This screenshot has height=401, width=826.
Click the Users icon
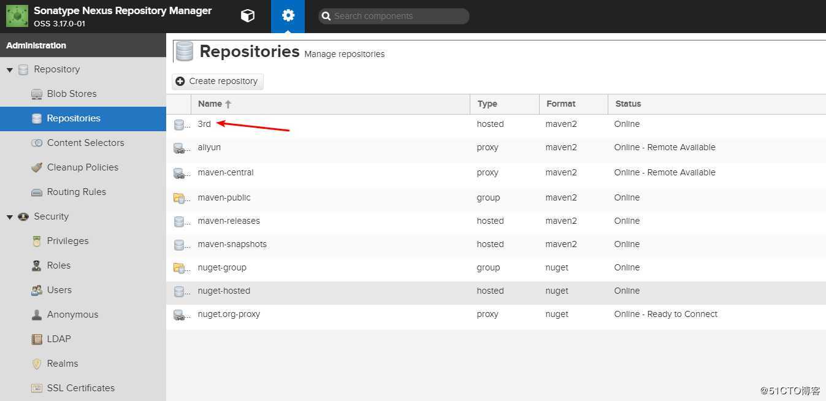point(37,290)
